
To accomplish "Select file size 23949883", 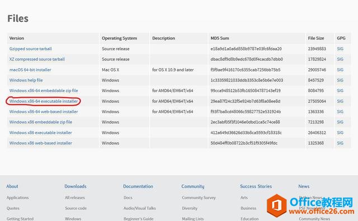I will [317, 49].
